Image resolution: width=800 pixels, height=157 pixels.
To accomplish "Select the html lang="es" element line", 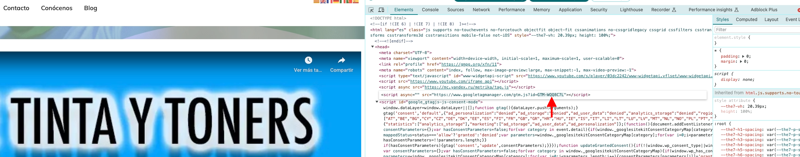I will point(541,33).
